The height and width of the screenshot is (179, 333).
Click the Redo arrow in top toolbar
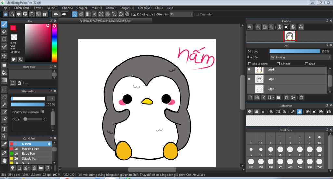(64, 14)
